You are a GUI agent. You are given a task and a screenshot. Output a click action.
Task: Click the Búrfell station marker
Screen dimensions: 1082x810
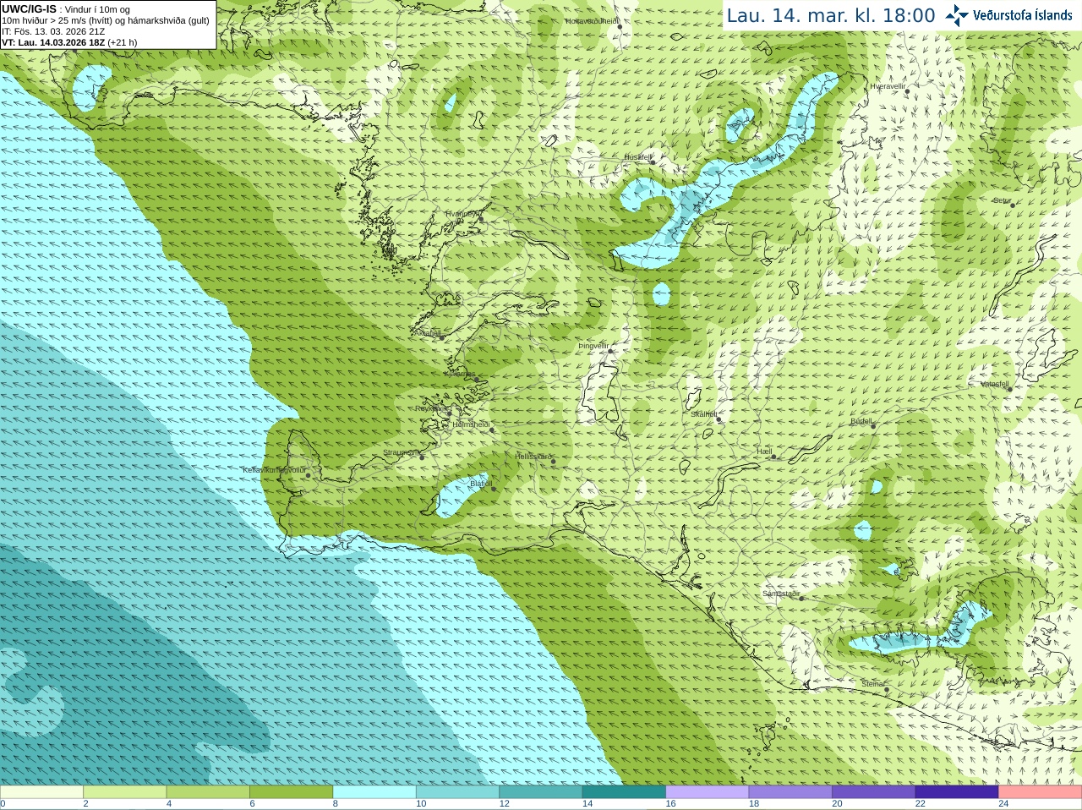[x=873, y=425]
